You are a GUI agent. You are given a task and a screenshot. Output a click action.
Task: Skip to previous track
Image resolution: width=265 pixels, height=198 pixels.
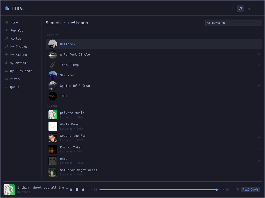pyautogui.click(x=71, y=190)
